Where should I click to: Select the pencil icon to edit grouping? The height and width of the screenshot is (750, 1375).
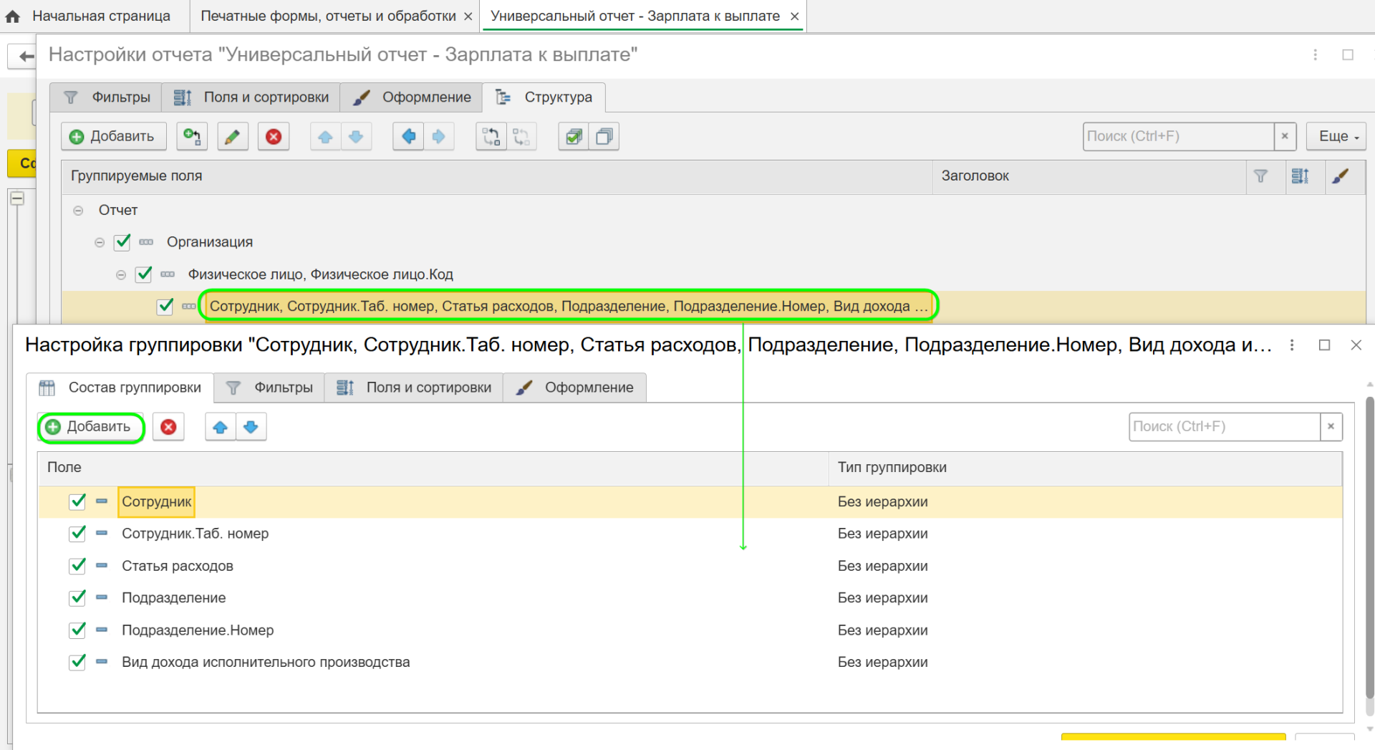click(x=232, y=136)
